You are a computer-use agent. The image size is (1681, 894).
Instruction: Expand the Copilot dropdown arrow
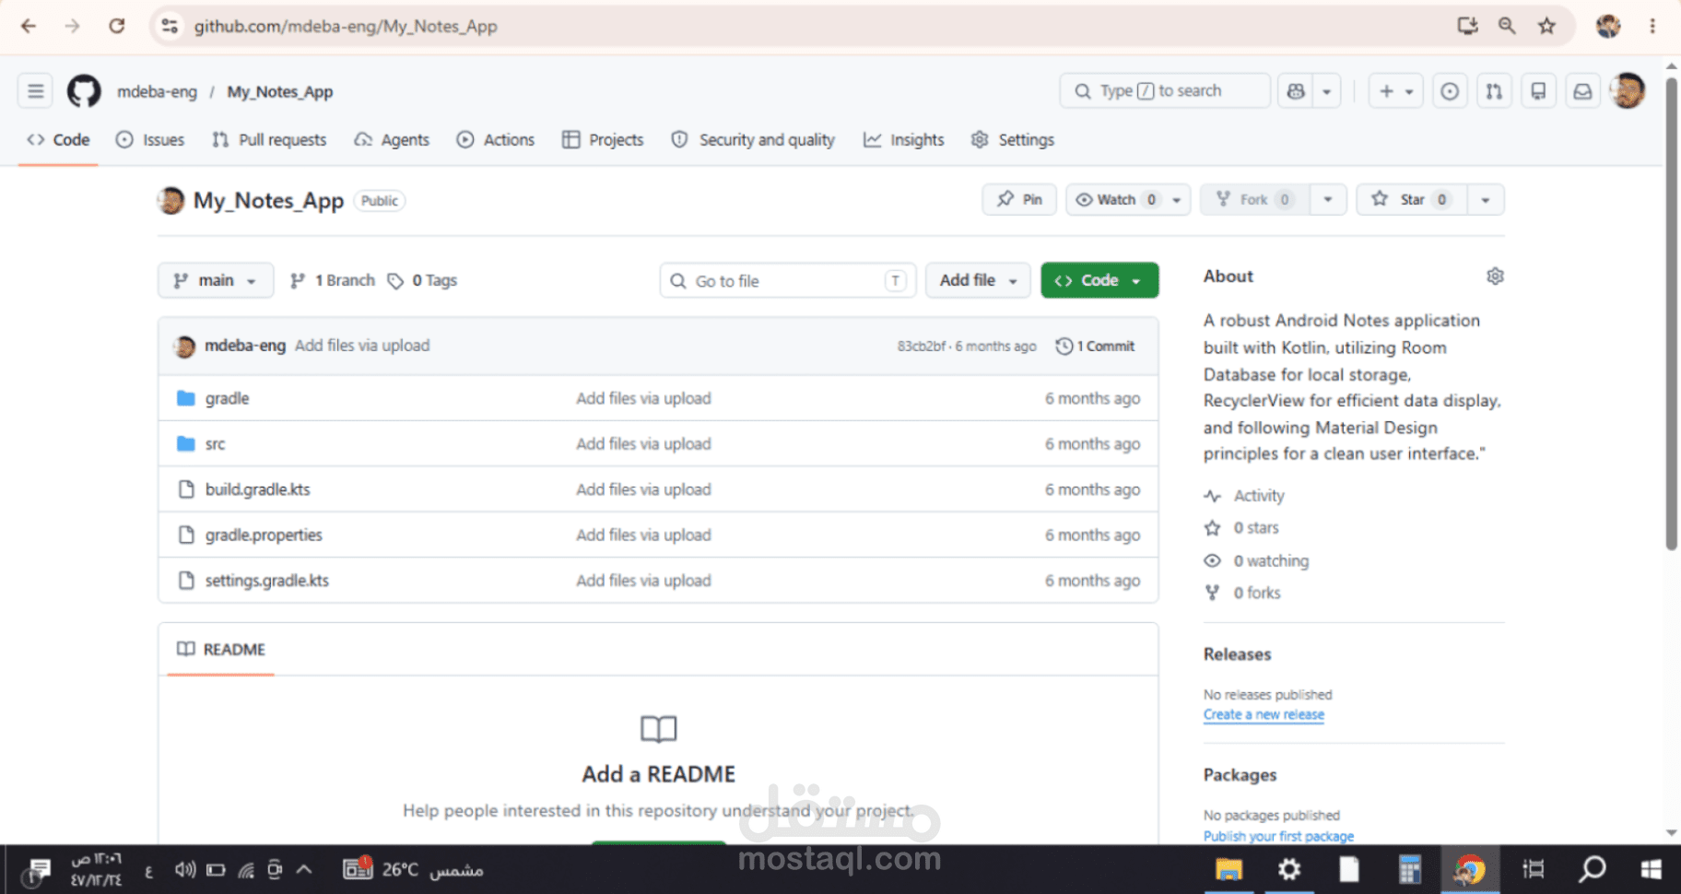pyautogui.click(x=1326, y=91)
